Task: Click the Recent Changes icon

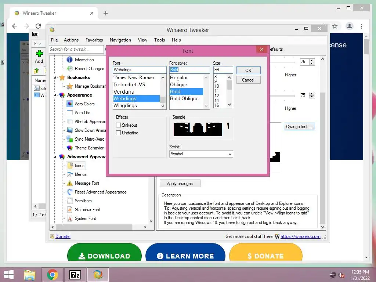Action: tap(70, 69)
